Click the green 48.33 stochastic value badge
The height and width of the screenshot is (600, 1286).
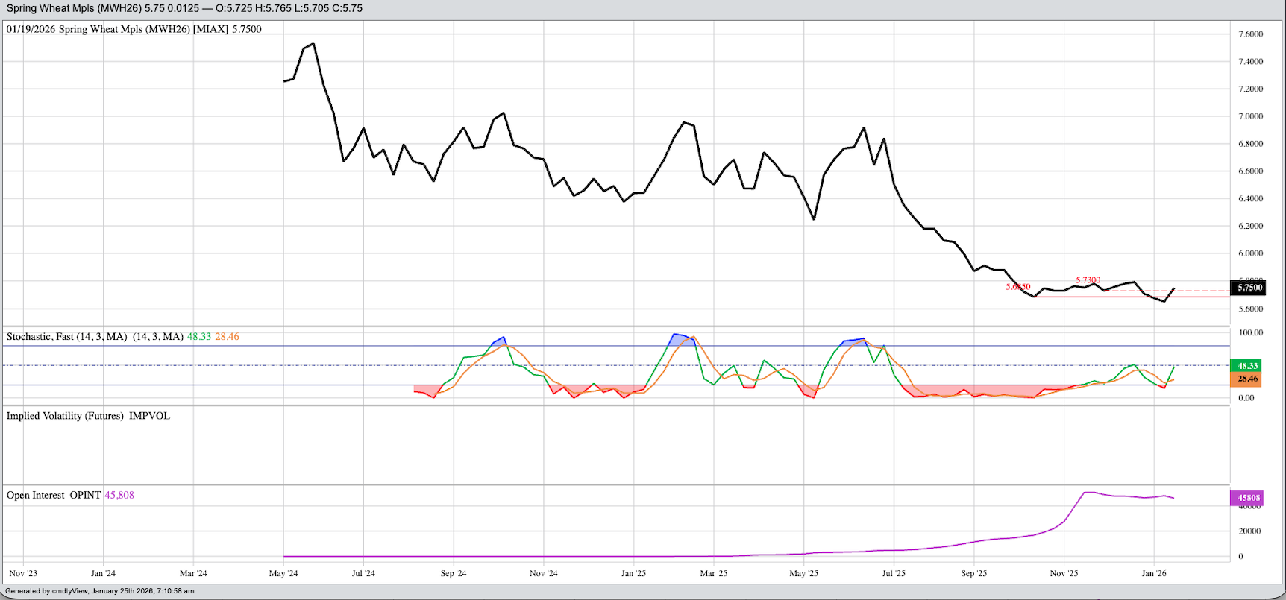click(1247, 366)
